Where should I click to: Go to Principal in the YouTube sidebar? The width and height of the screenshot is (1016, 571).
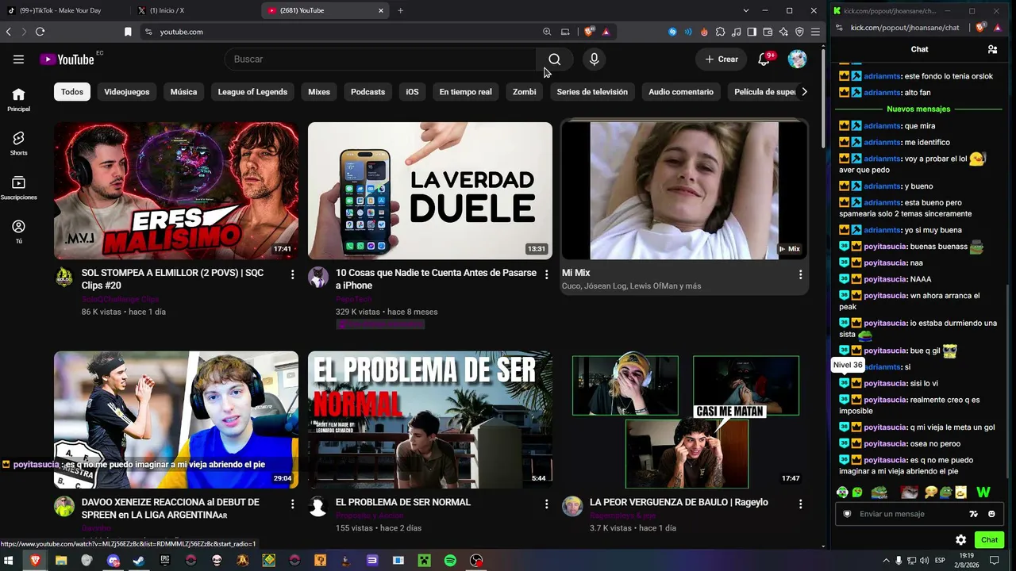[18, 99]
